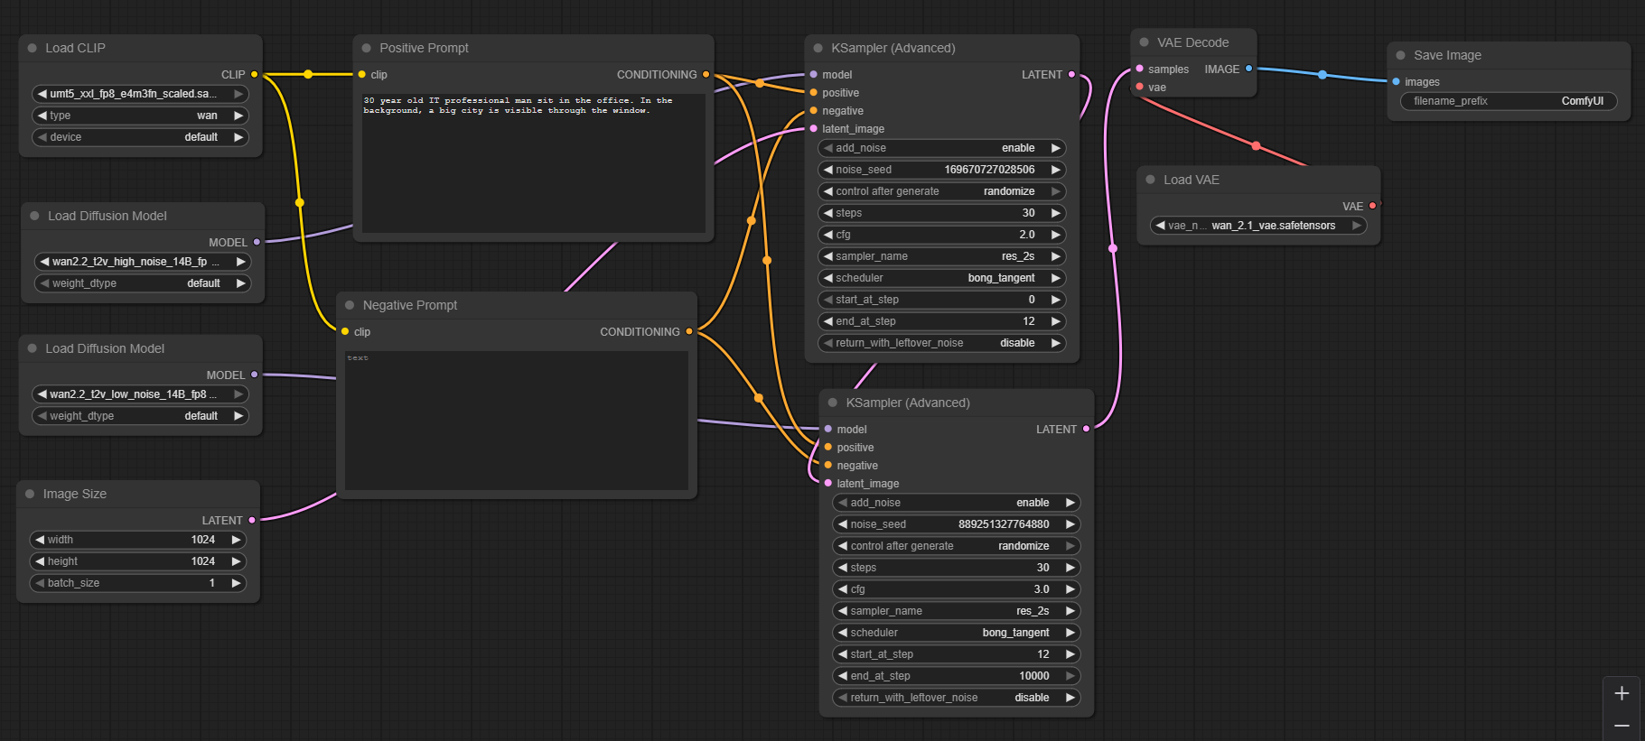
Task: Collapse the Positive Prompt node using header dot
Action: tap(366, 49)
